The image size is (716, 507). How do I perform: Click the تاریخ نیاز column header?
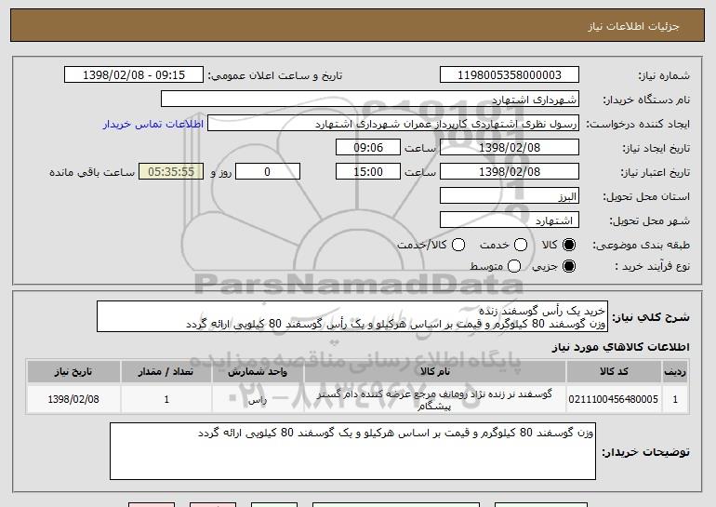(x=73, y=372)
